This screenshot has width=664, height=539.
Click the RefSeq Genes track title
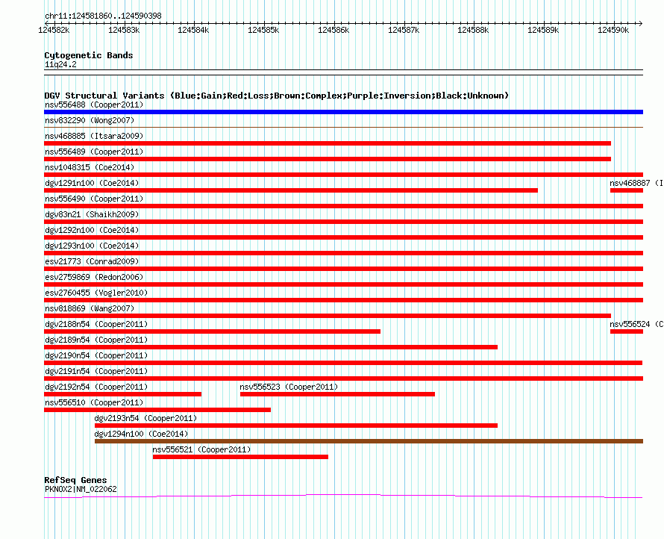point(75,480)
